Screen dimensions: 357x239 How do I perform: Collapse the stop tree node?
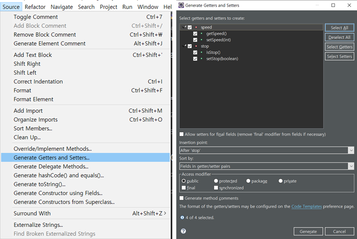click(x=184, y=46)
